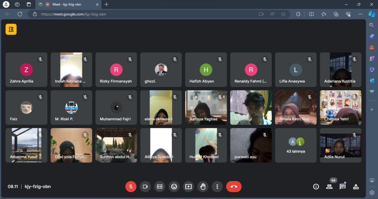Toggle the camera on or off
The image size is (378, 199).
click(145, 187)
